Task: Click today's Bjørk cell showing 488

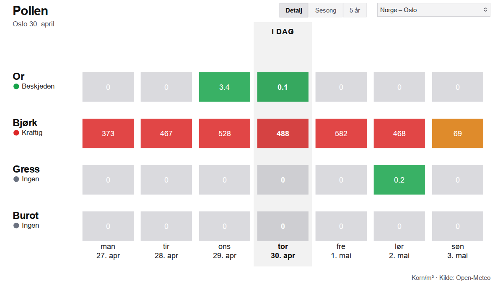Action: [283, 134]
